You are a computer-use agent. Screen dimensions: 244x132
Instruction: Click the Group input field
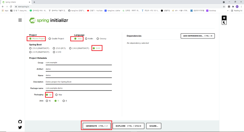(79, 63)
